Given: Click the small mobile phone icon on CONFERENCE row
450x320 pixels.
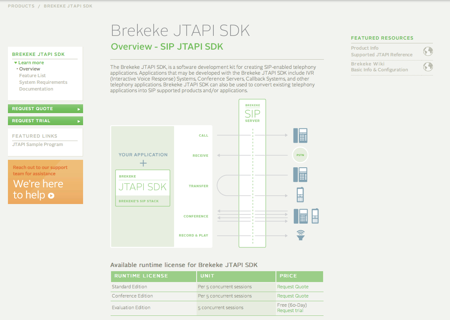Looking at the screenshot, I should point(315,216).
